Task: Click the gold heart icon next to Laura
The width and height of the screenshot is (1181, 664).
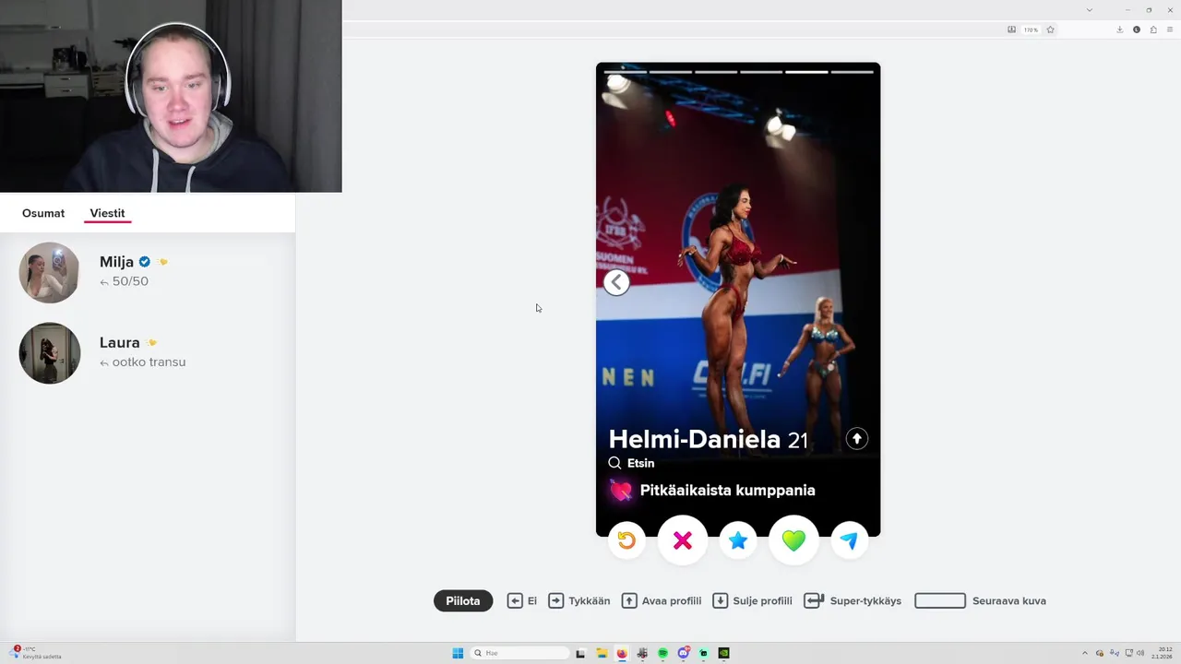Action: [151, 343]
